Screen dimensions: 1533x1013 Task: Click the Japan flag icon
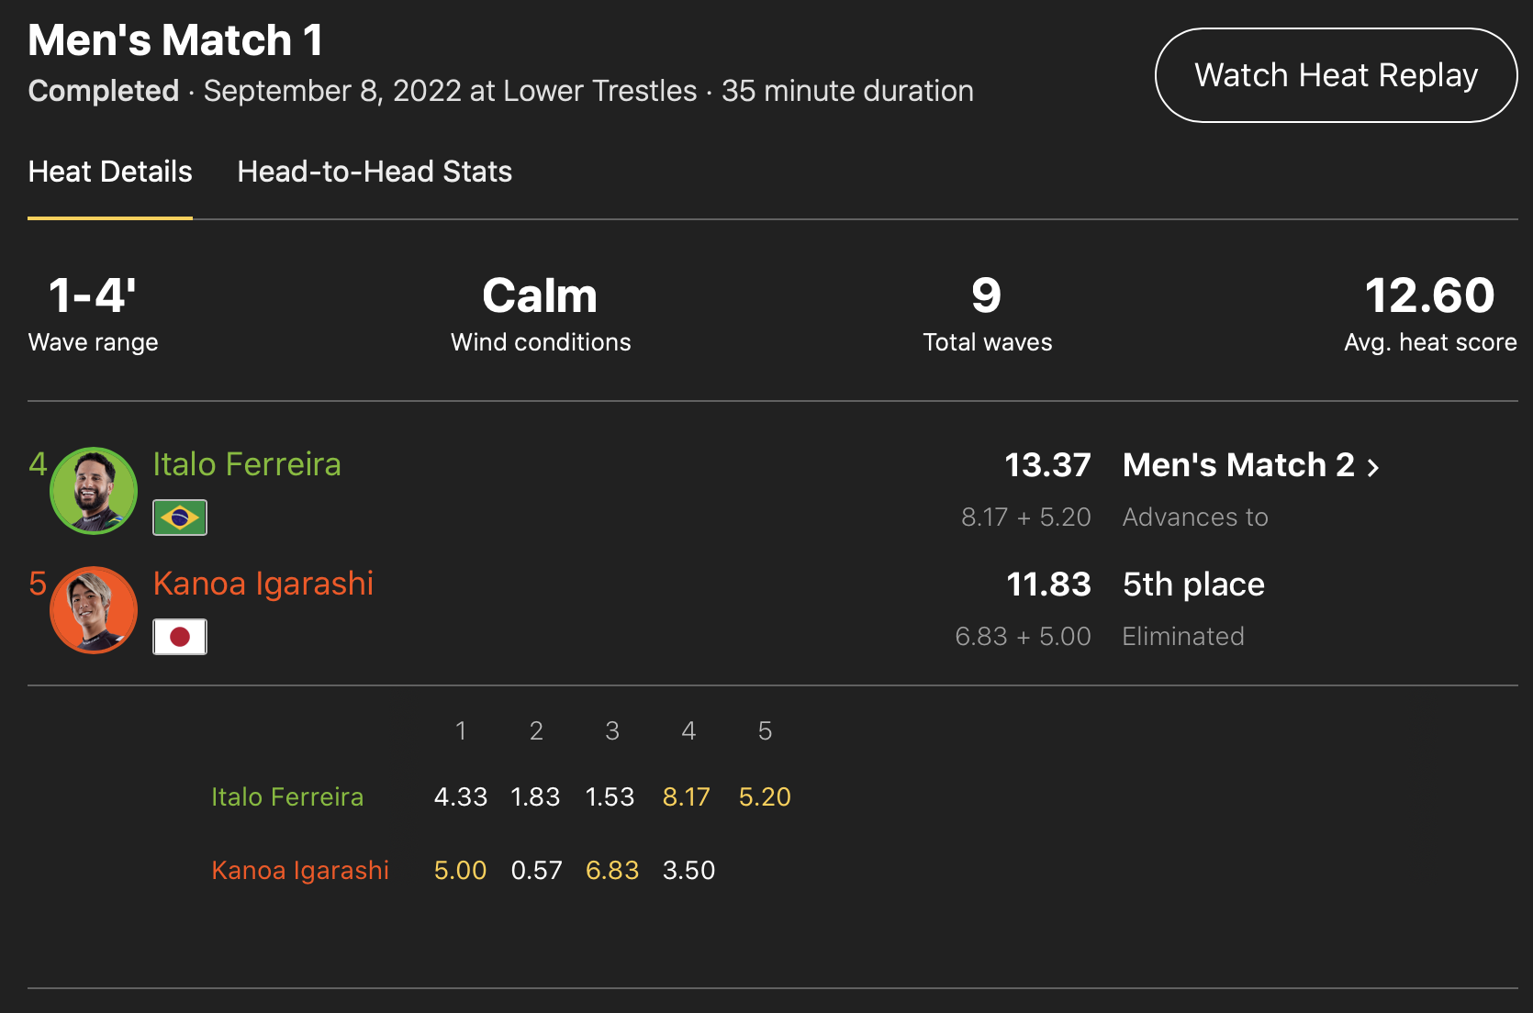coord(180,637)
